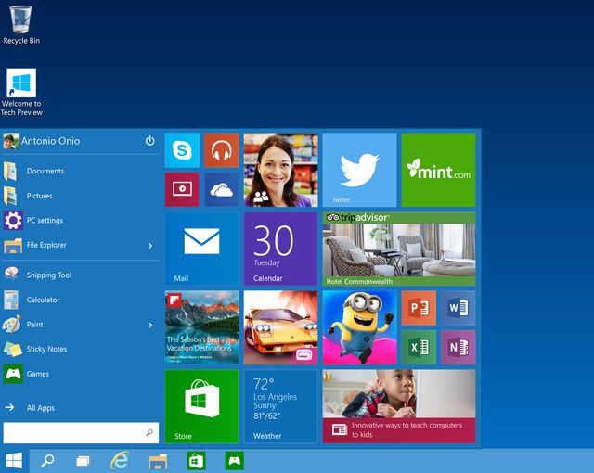Click the Start menu search box
Image resolution: width=594 pixels, height=473 pixels.
[74, 433]
